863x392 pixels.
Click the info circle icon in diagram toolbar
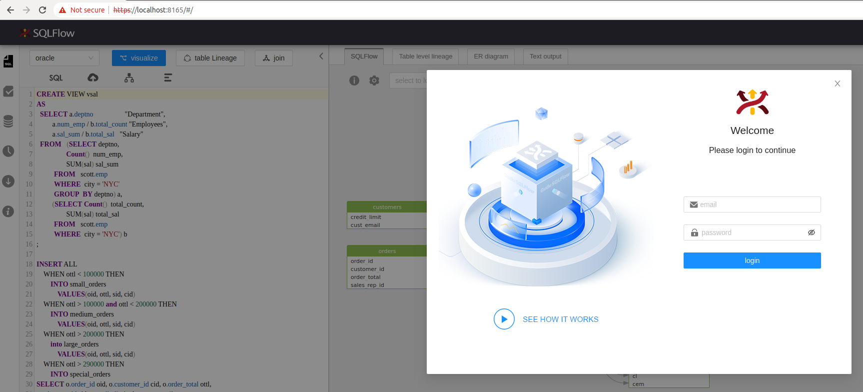pos(354,80)
